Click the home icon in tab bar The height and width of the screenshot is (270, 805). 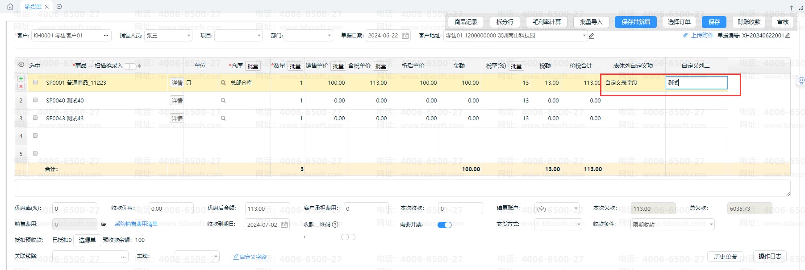[x=10, y=7]
